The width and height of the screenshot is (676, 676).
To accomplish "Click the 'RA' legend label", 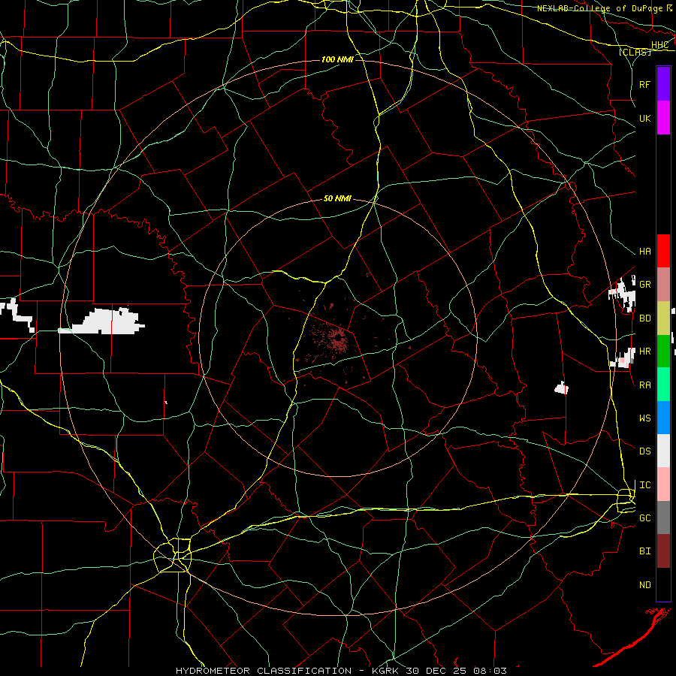I will [x=644, y=385].
